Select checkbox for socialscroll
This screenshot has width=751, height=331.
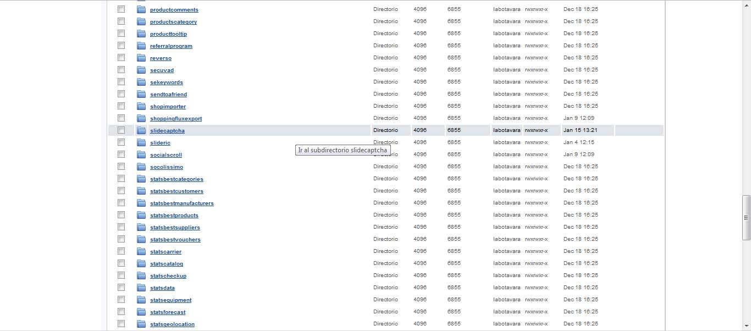[x=122, y=155]
